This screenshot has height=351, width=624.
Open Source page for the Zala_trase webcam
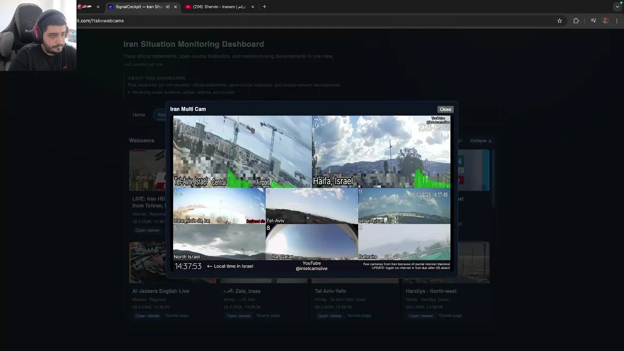tap(268, 315)
